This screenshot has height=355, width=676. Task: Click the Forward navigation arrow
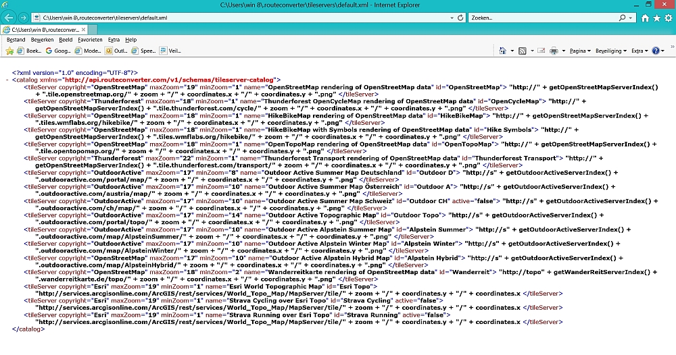click(x=24, y=17)
